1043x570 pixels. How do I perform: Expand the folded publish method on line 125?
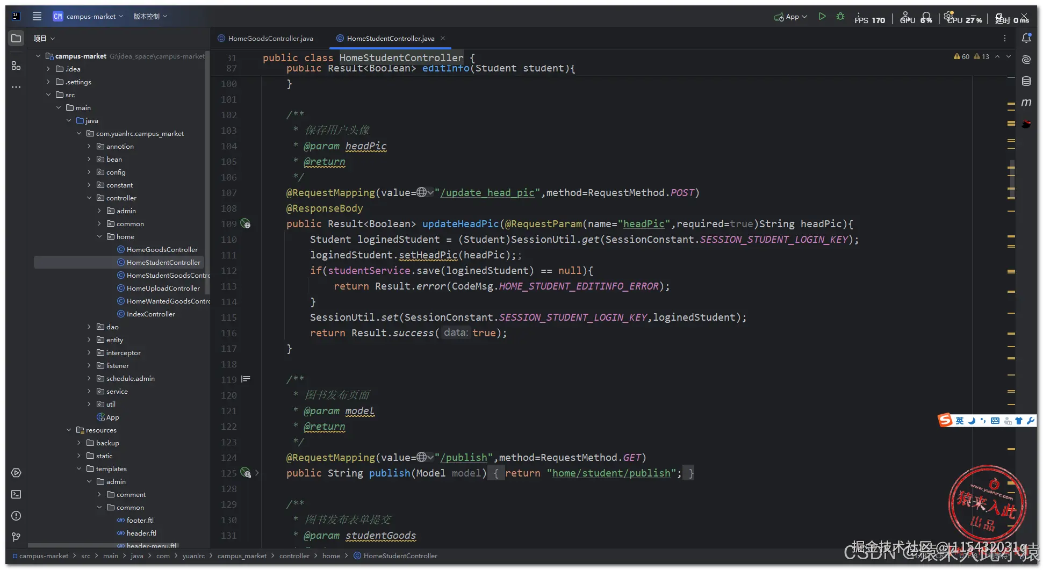coord(257,473)
